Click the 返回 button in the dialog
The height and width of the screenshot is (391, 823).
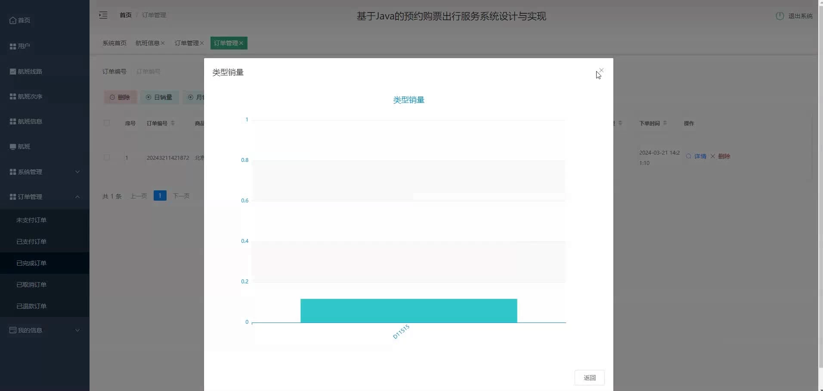[589, 378]
